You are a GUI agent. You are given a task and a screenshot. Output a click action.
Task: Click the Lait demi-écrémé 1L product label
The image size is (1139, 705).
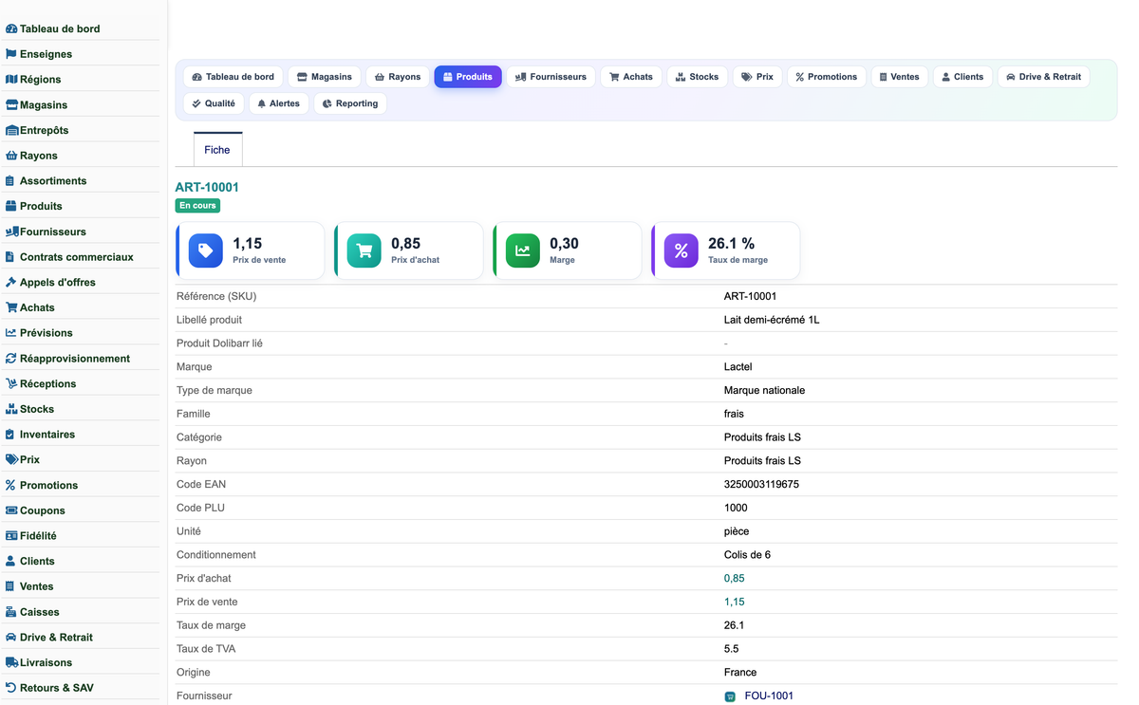772,321
